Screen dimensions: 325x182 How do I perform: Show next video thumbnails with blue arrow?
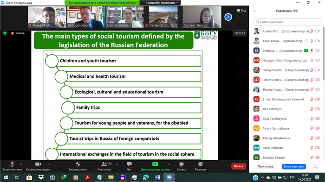(x=228, y=17)
